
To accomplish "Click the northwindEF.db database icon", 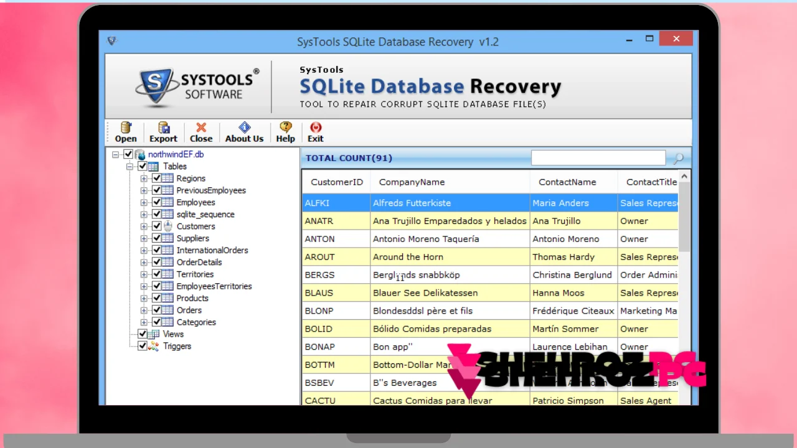I will pyautogui.click(x=140, y=154).
